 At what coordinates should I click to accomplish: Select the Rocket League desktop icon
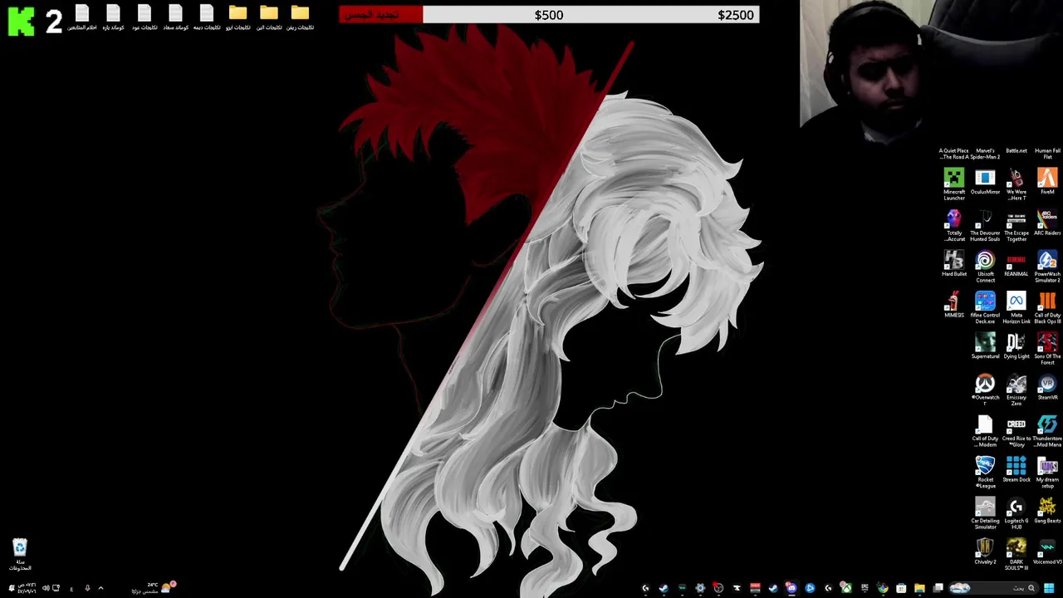tap(985, 472)
